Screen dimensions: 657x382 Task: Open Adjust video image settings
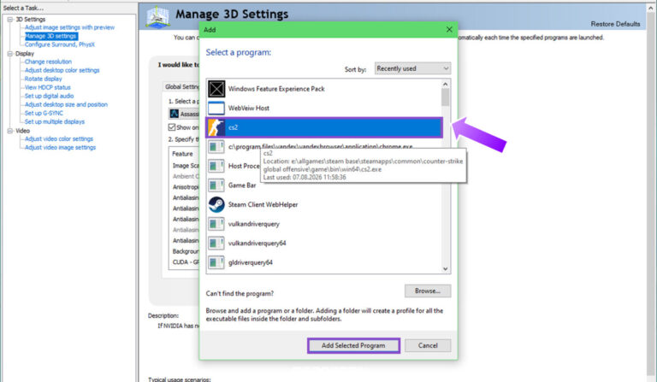[x=60, y=147]
